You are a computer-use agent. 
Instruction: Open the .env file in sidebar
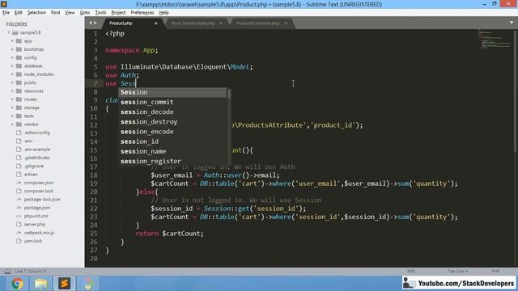point(28,141)
